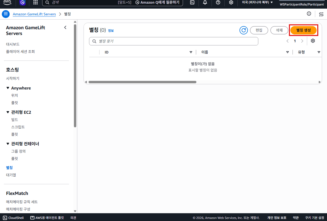Viewport: 327px width, 221px height.
Task: Go to previous page of aliases
Action: (288, 41)
